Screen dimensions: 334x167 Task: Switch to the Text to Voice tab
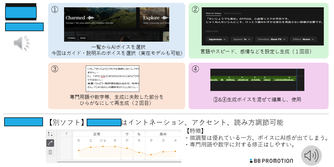click(x=213, y=13)
